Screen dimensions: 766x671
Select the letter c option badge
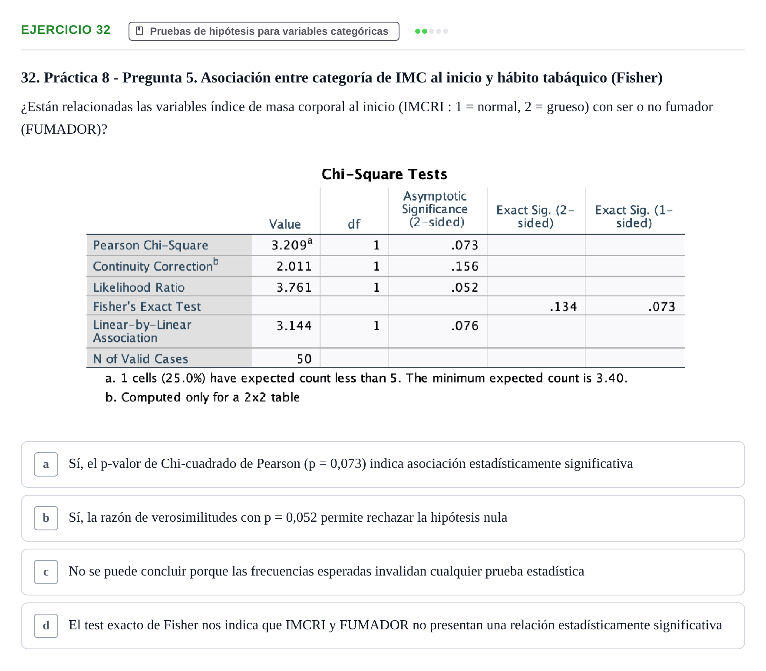click(x=46, y=572)
